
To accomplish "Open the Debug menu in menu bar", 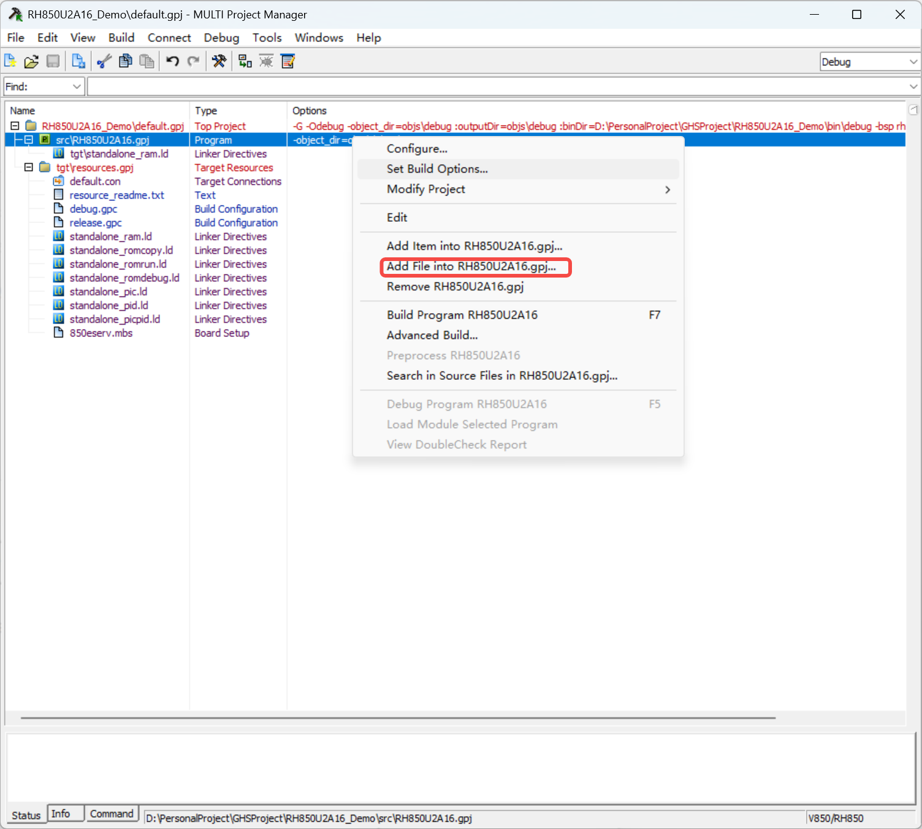I will (x=221, y=38).
